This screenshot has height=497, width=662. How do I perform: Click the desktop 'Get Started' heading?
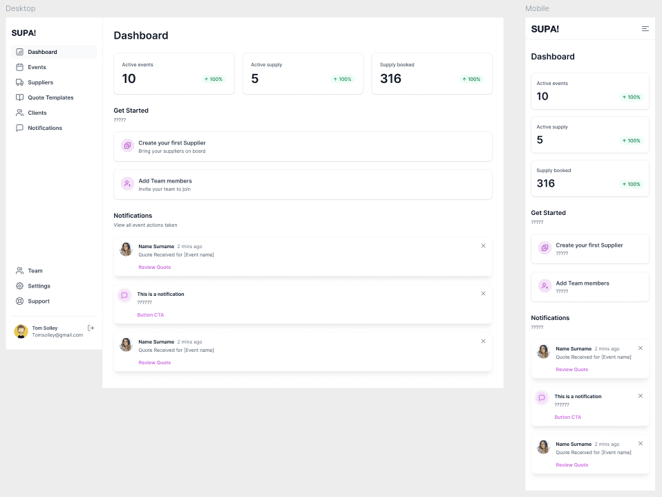pyautogui.click(x=131, y=111)
